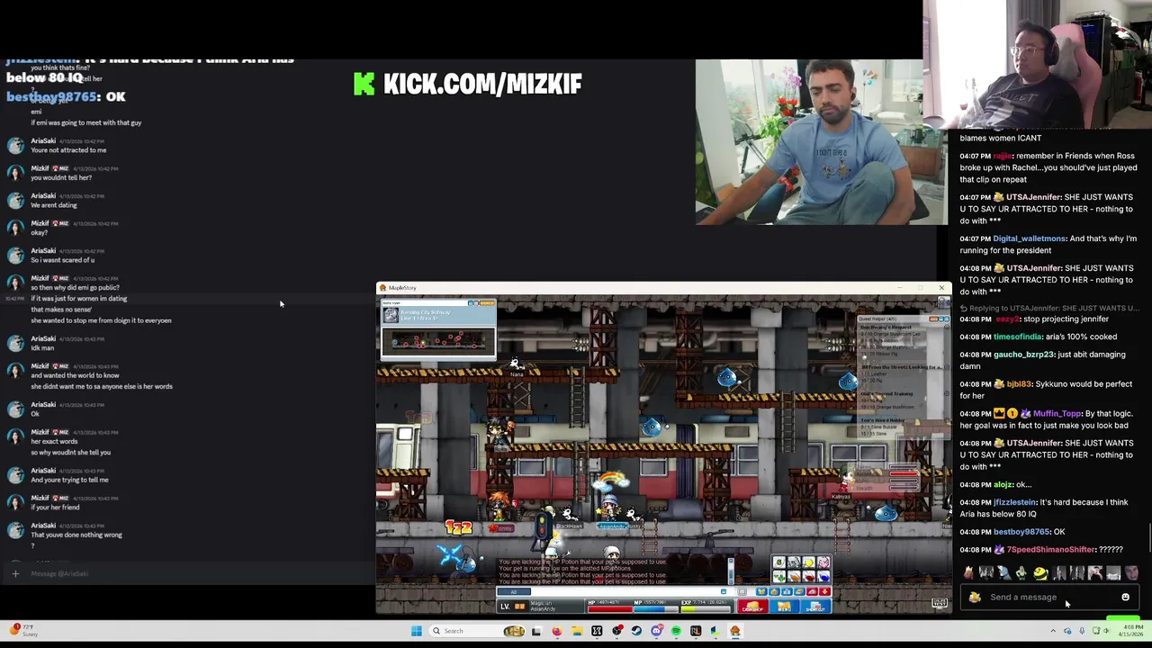
Task: Click username Digital_walletmons in chat
Action: click(1029, 238)
